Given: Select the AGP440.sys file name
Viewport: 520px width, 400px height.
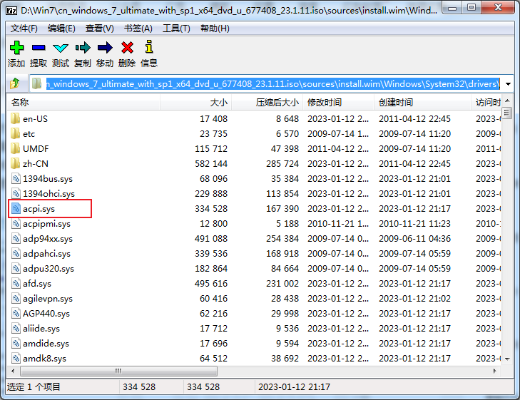Looking at the screenshot, I should click(x=46, y=314).
